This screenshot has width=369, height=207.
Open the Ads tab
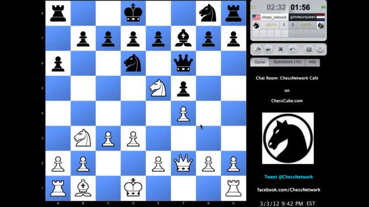click(x=312, y=62)
